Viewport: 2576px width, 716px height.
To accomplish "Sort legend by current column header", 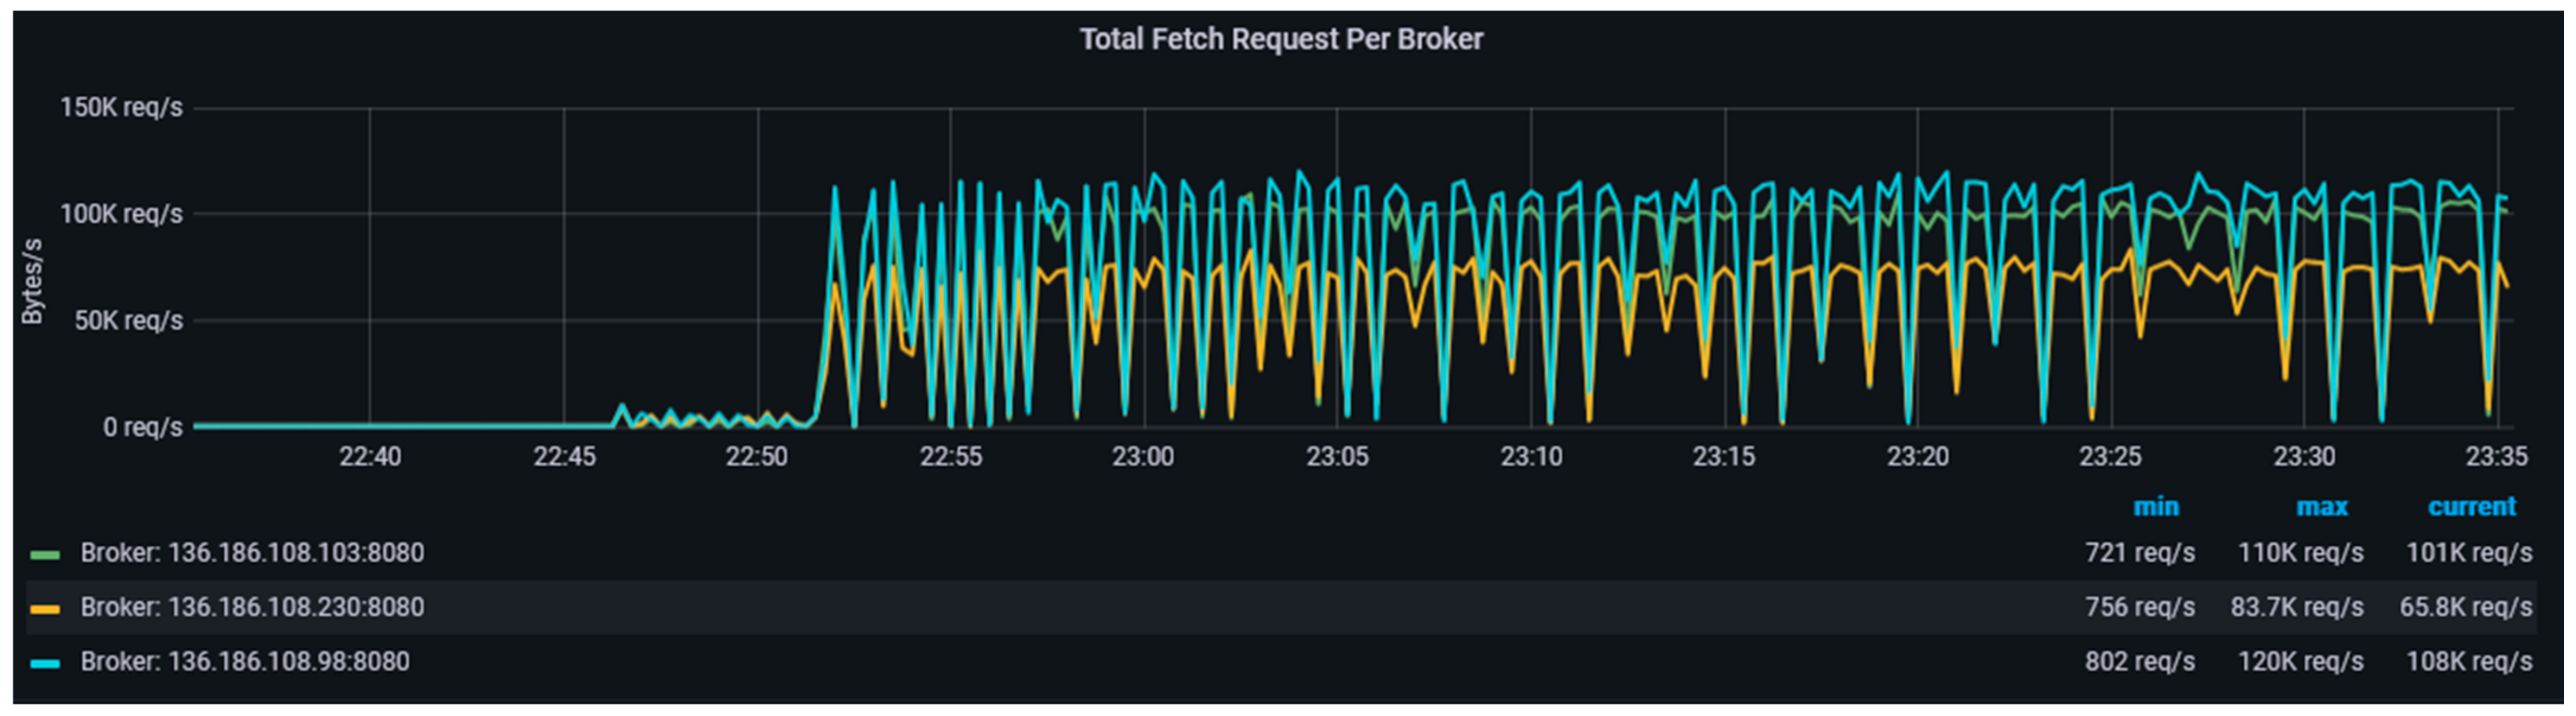I will point(2471,506).
